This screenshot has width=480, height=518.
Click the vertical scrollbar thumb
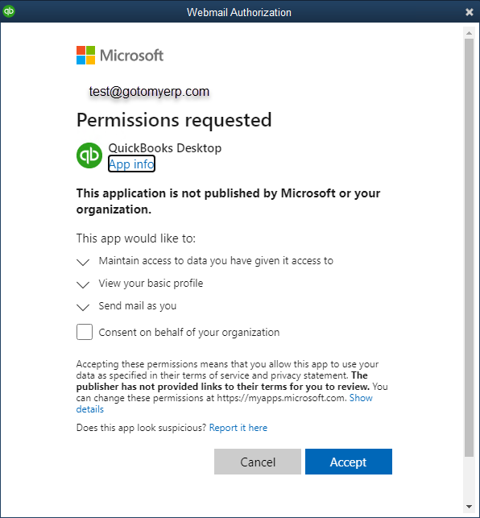point(469,248)
